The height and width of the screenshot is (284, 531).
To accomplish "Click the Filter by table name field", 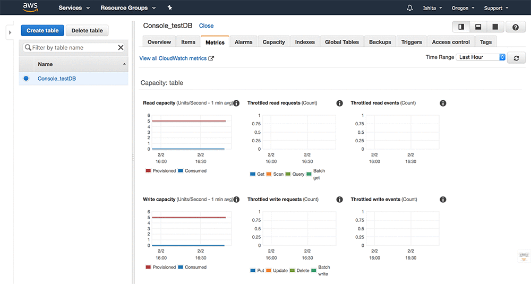I will (72, 48).
